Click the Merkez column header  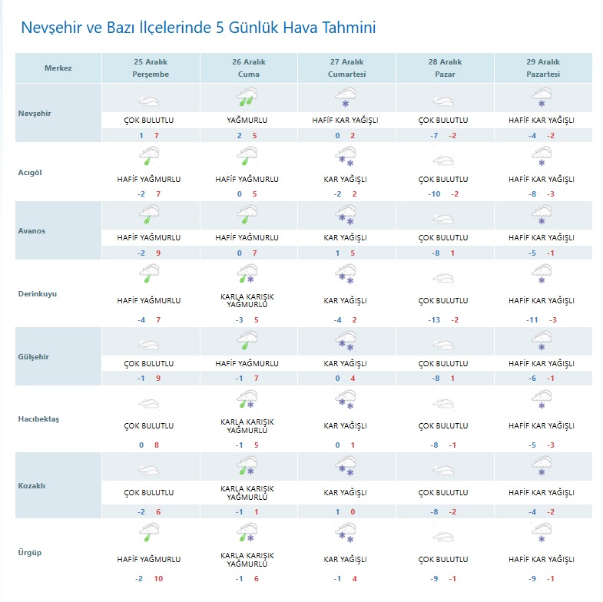pyautogui.click(x=58, y=68)
